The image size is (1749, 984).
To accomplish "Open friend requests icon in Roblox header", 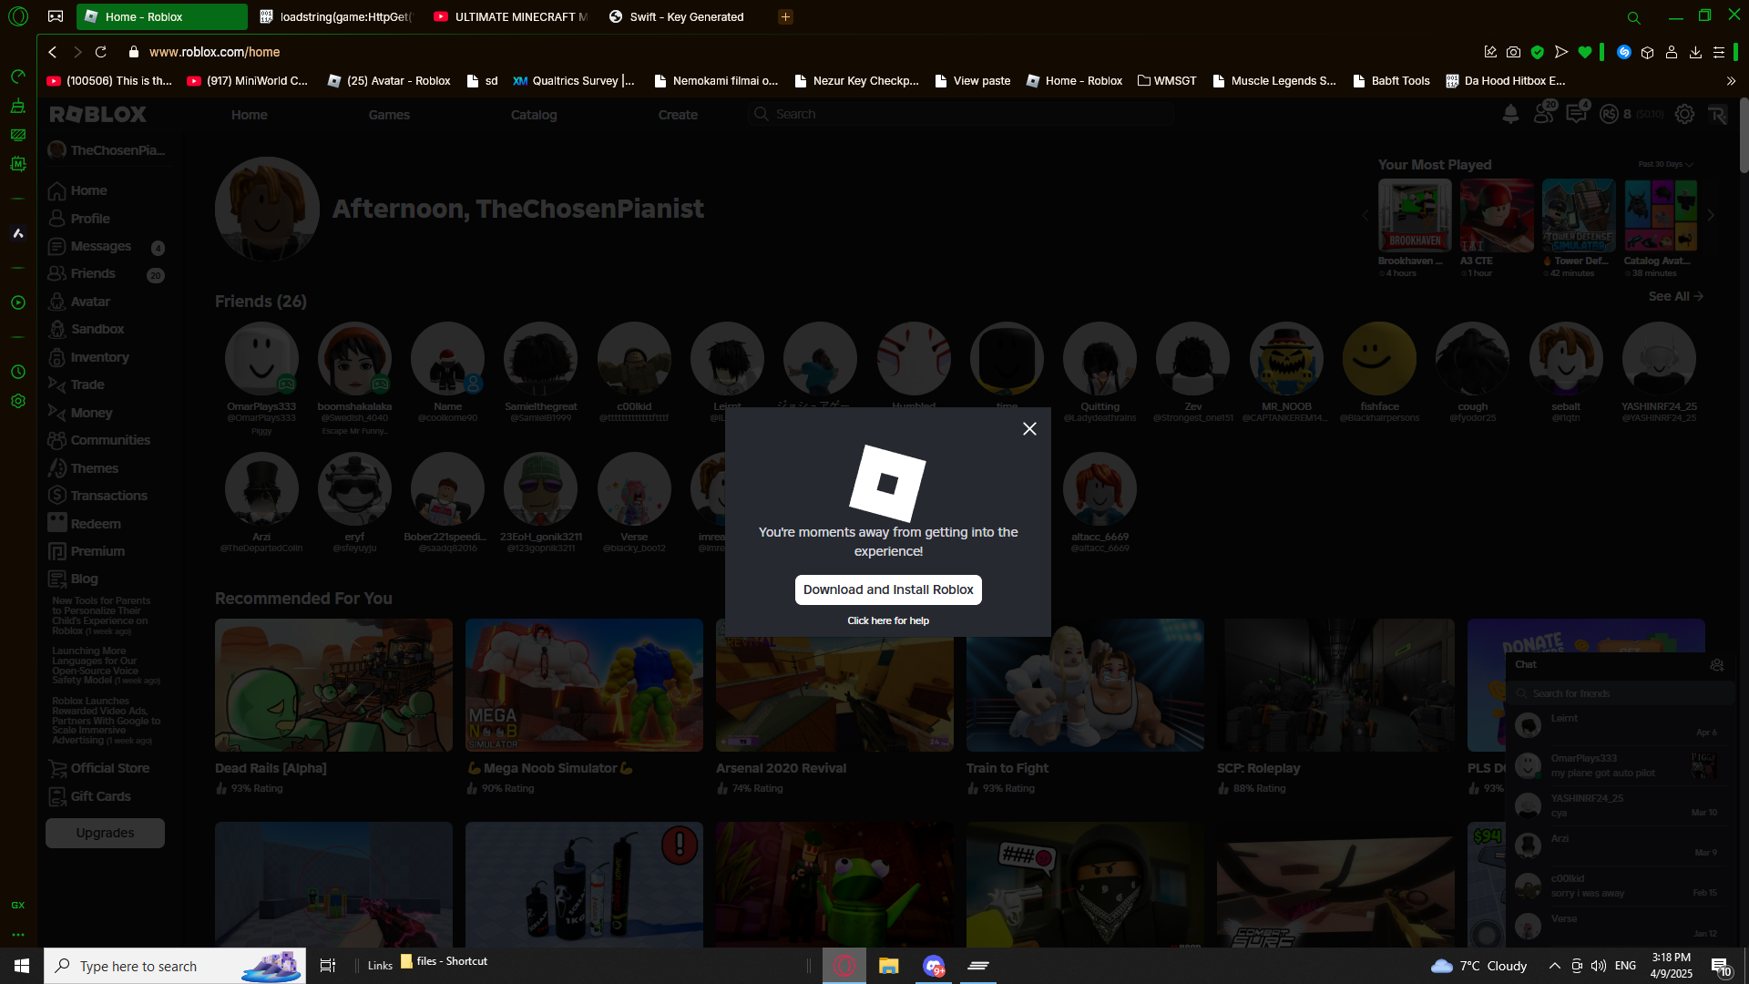I will tap(1543, 114).
